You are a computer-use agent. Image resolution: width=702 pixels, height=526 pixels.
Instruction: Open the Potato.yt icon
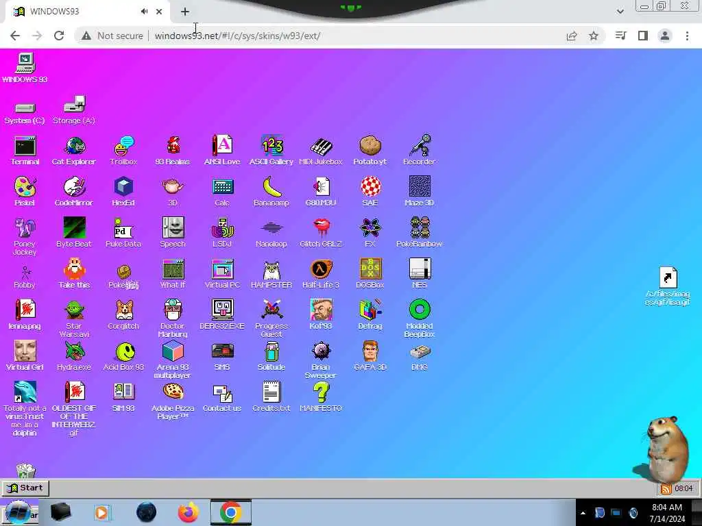pyautogui.click(x=370, y=145)
